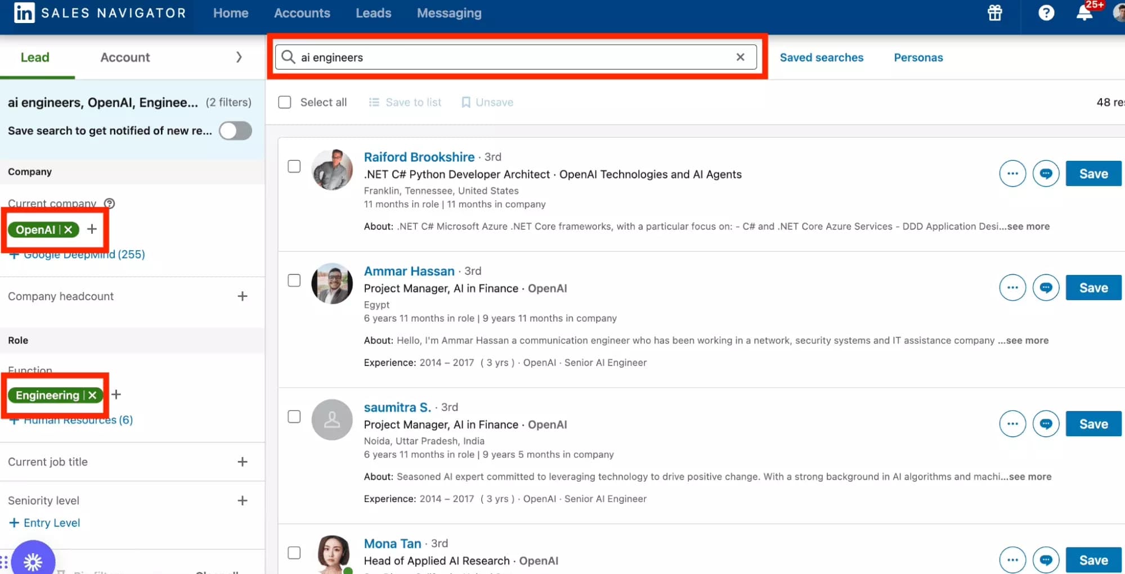Check the Select all checkbox
Image resolution: width=1125 pixels, height=574 pixels.
285,102
